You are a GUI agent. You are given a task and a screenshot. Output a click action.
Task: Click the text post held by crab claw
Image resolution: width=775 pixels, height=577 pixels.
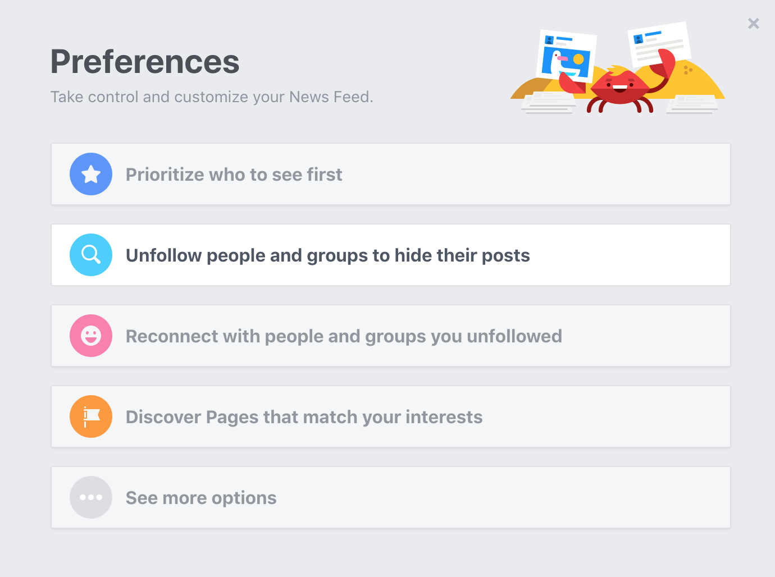[659, 43]
